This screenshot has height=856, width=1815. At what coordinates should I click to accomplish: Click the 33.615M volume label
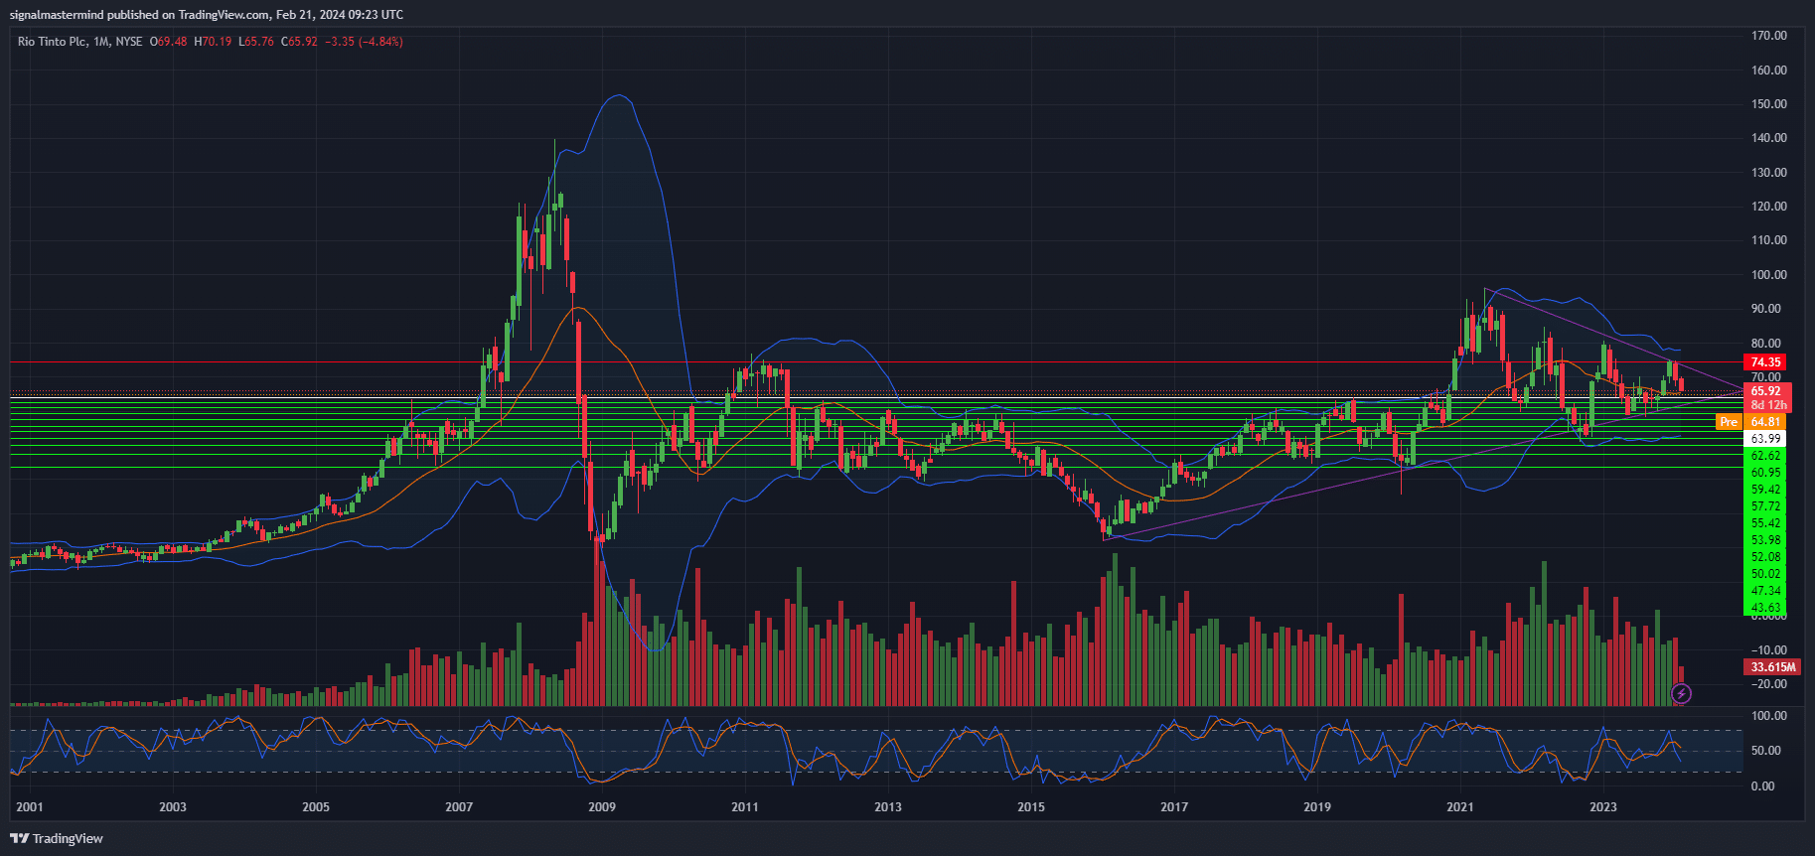click(1772, 667)
